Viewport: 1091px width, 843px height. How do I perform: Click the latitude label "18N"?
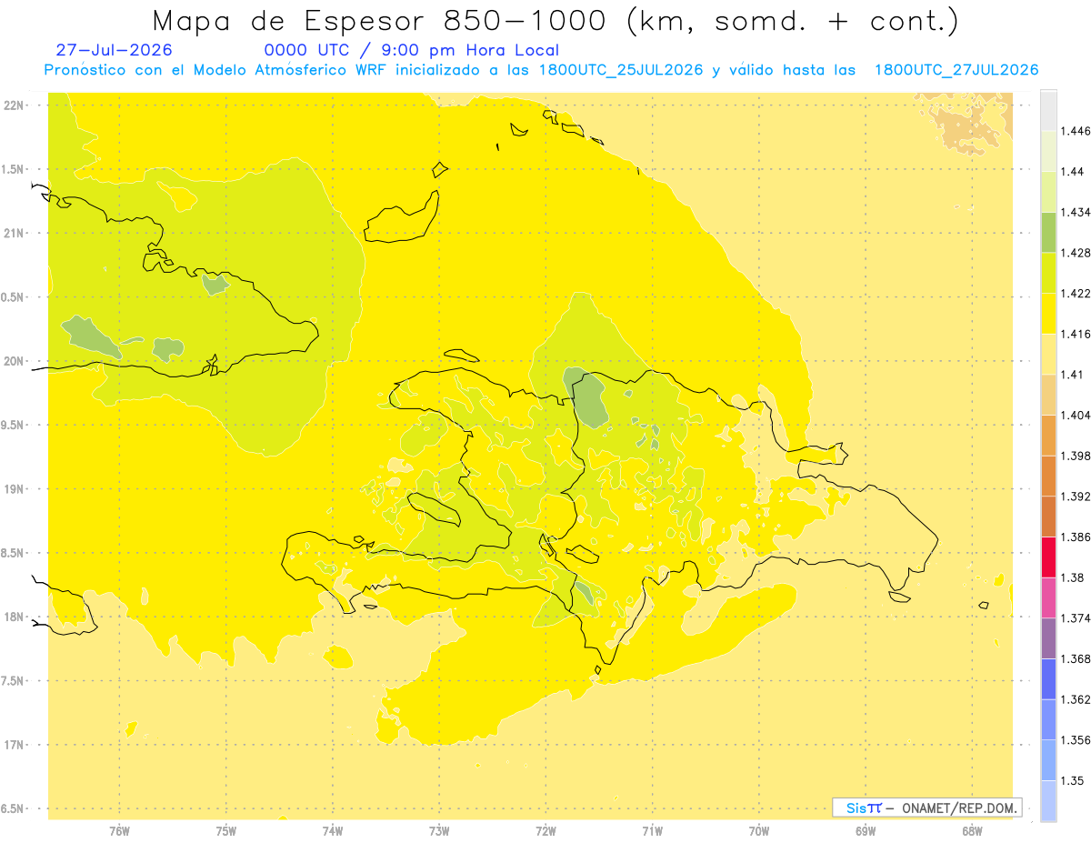[x=15, y=617]
